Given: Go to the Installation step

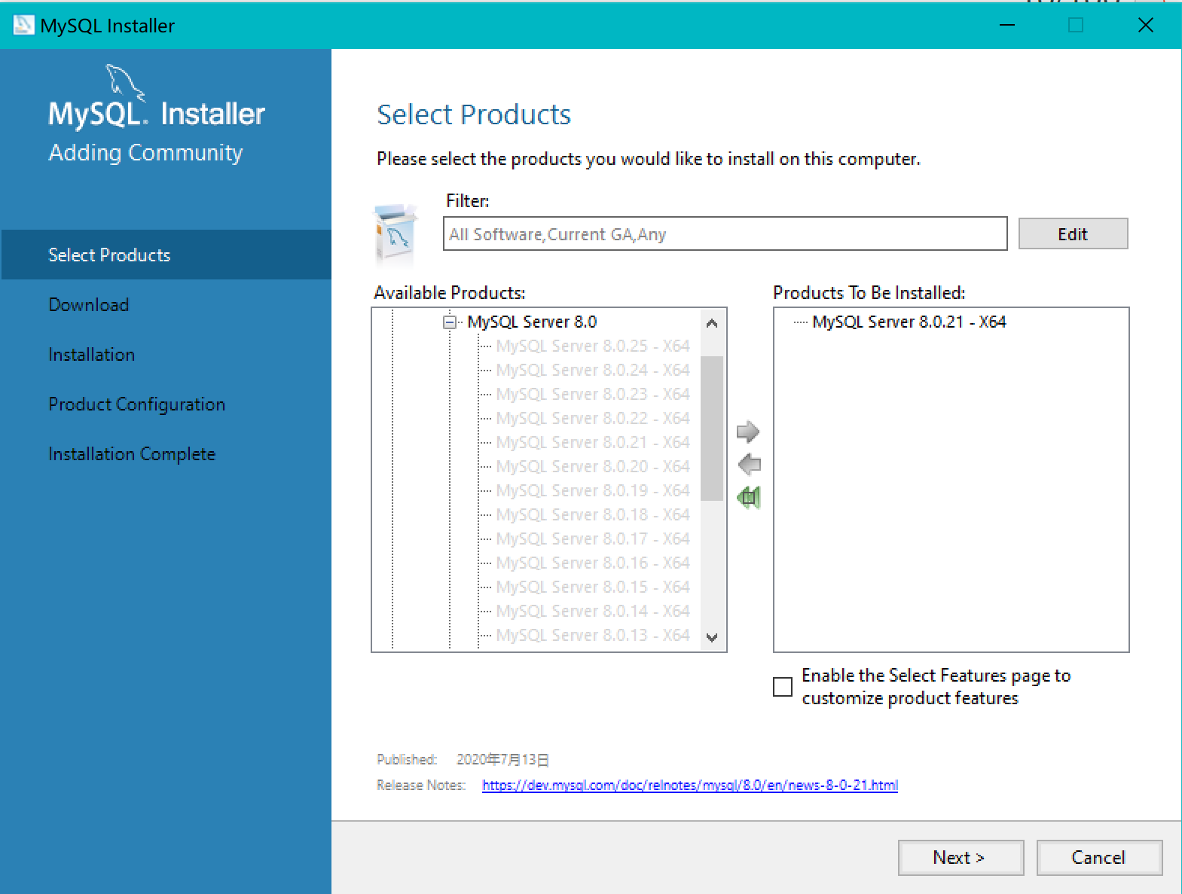Looking at the screenshot, I should [91, 355].
